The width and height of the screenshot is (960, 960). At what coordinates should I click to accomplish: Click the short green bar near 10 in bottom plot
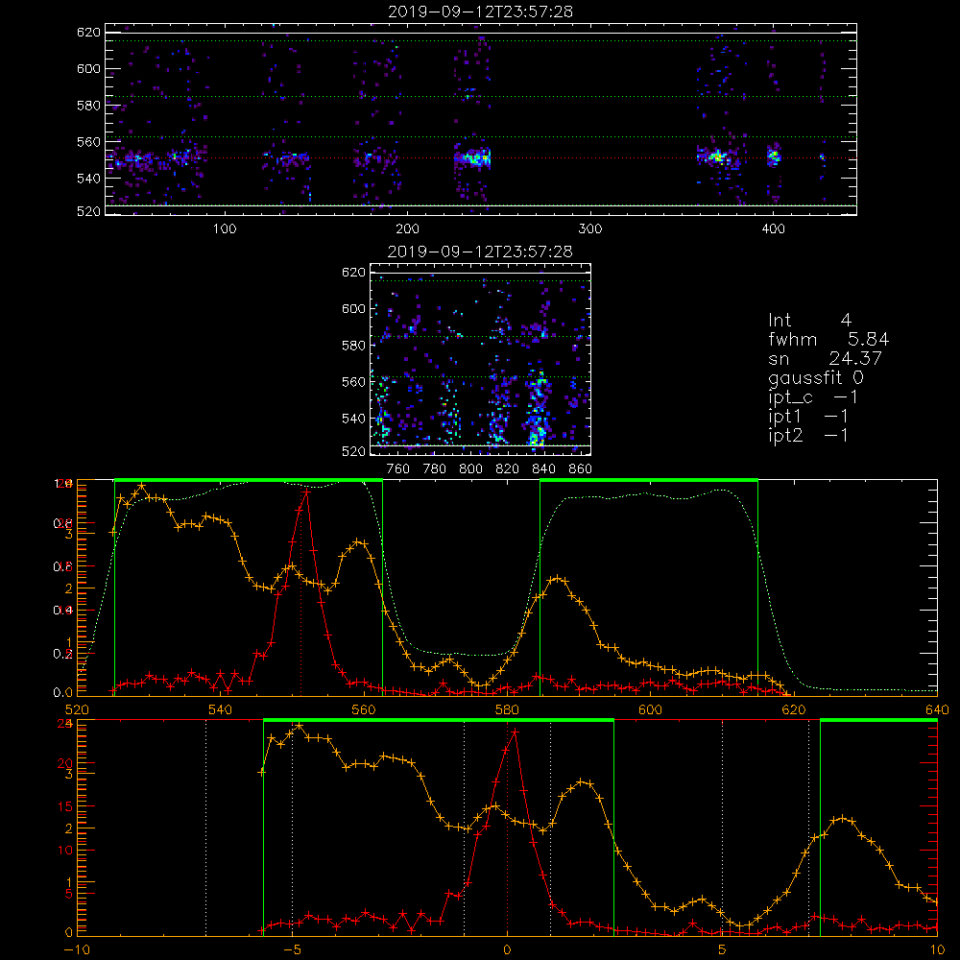coord(878,720)
